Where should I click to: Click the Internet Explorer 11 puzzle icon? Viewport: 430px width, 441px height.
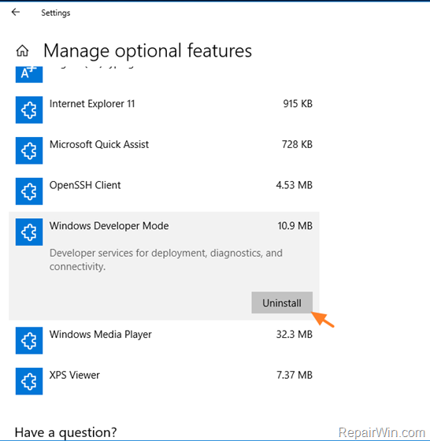pyautogui.click(x=29, y=109)
